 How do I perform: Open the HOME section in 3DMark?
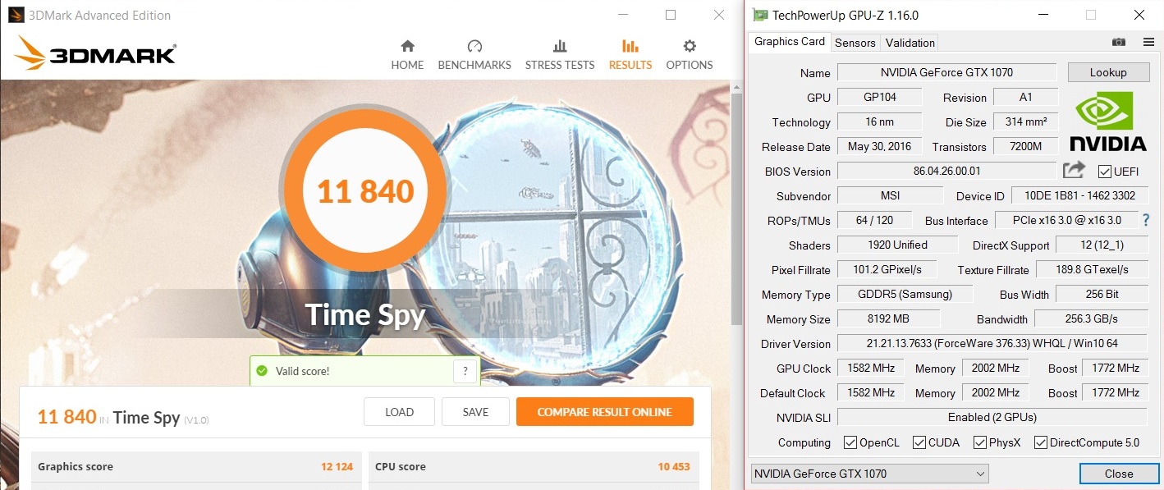tap(407, 55)
